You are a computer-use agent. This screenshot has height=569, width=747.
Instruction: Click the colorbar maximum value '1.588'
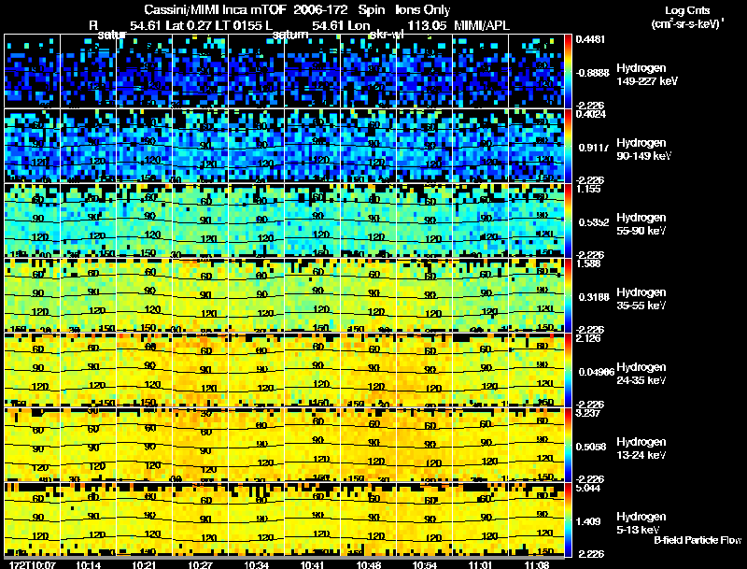click(x=588, y=263)
